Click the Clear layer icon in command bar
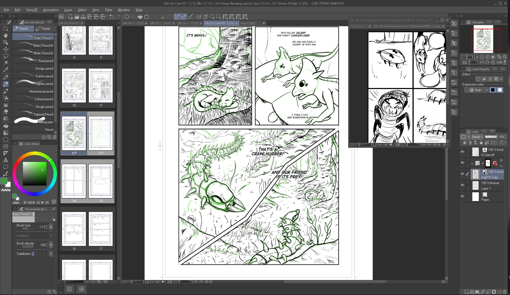Viewport: 510px width, 295px height. pos(127,17)
